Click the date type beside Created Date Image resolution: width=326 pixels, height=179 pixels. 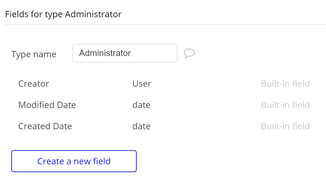pyautogui.click(x=141, y=126)
